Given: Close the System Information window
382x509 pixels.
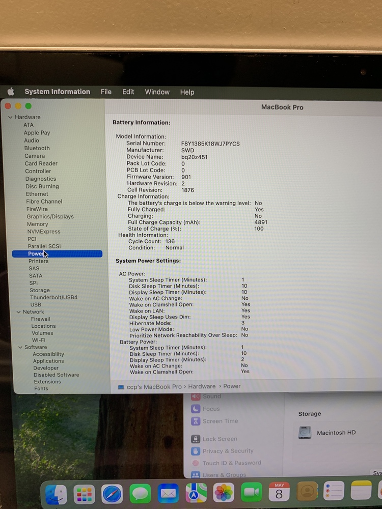Looking at the screenshot, I should (8, 106).
